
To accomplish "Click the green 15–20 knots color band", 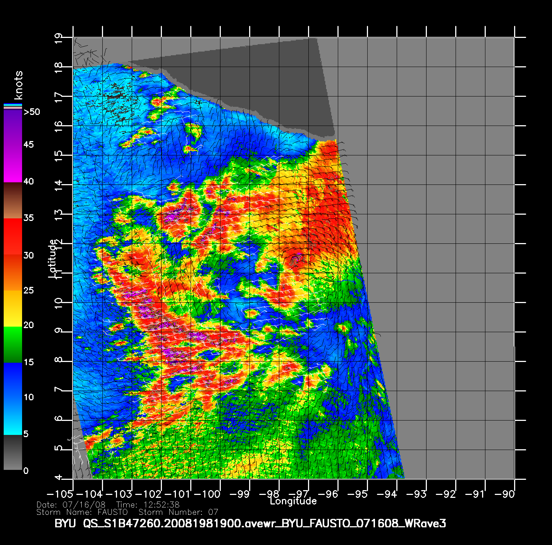I will [13, 344].
